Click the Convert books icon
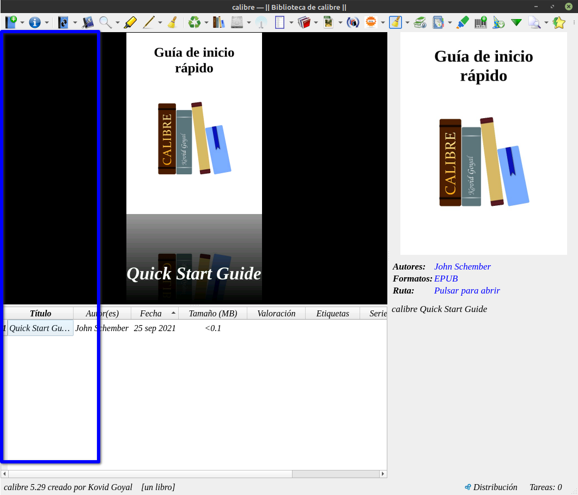578x495 pixels. point(63,22)
